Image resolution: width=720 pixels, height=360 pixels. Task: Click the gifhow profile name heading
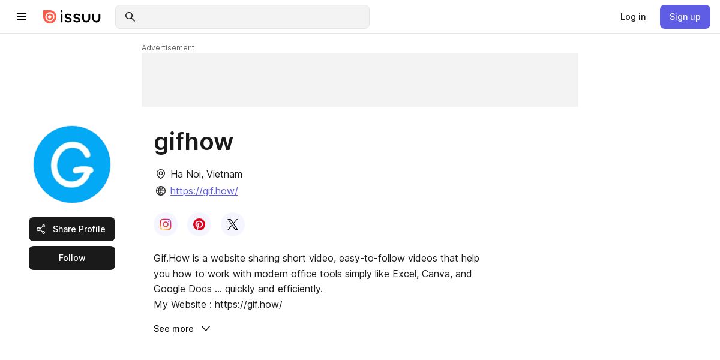[193, 142]
